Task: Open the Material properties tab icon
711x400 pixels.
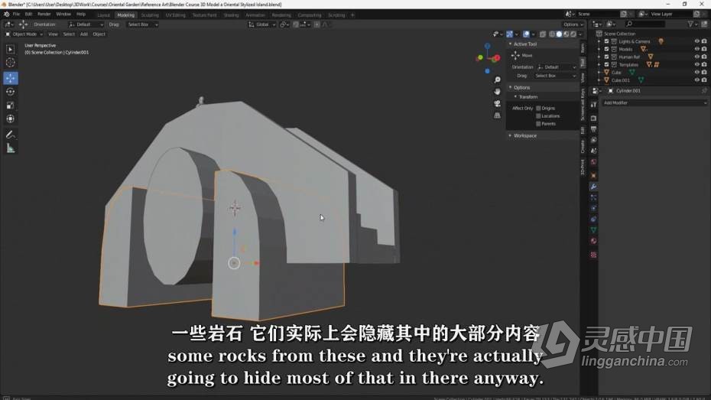Action: [593, 241]
